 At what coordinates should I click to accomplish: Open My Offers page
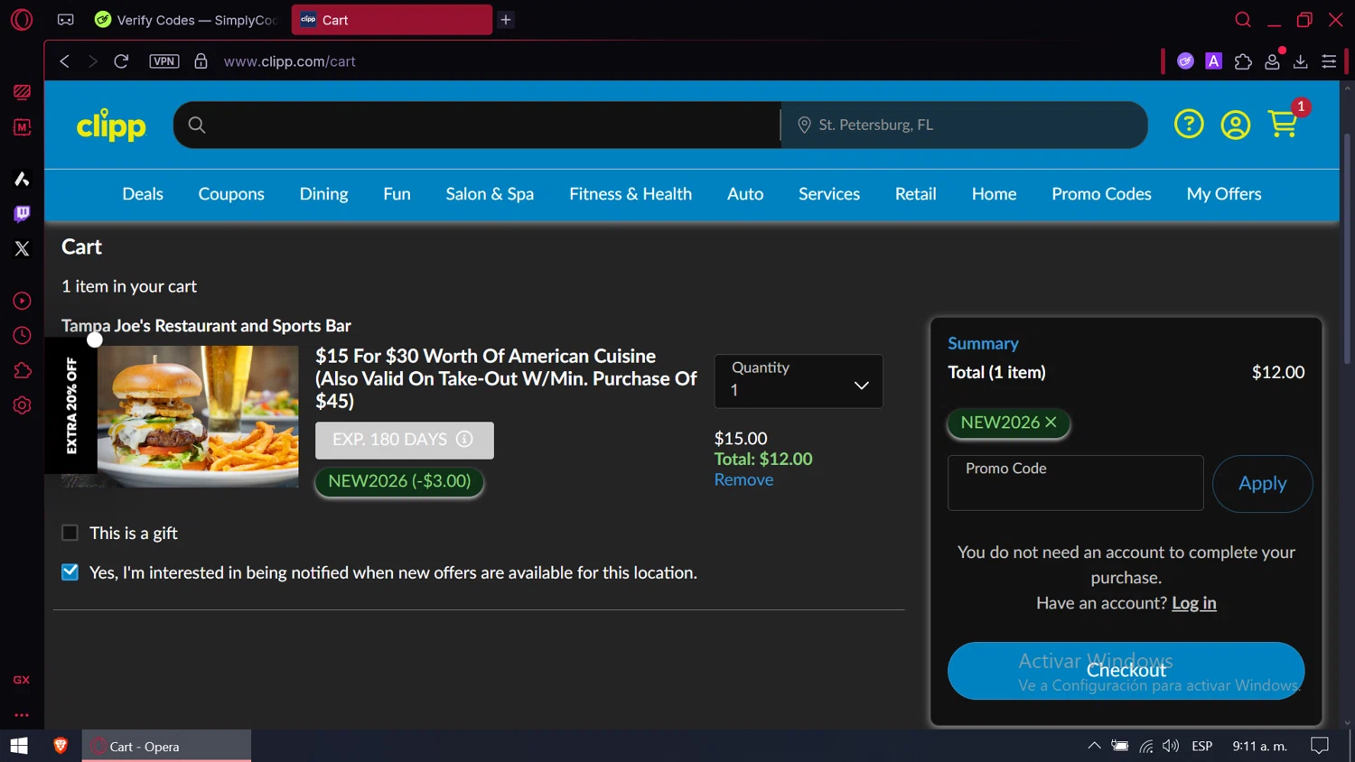(1224, 194)
